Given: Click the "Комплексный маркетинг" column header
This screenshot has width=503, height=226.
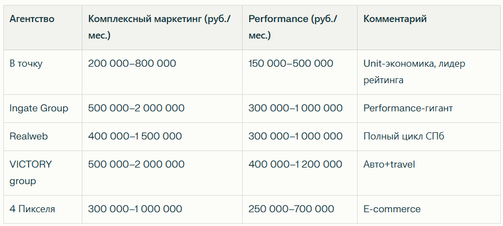Looking at the screenshot, I should coord(159,27).
